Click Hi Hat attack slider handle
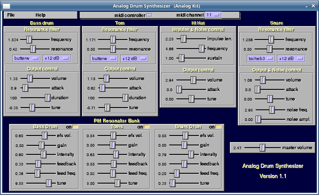Image resolution: width=319 pixels, height=195 pixels. click(x=179, y=90)
